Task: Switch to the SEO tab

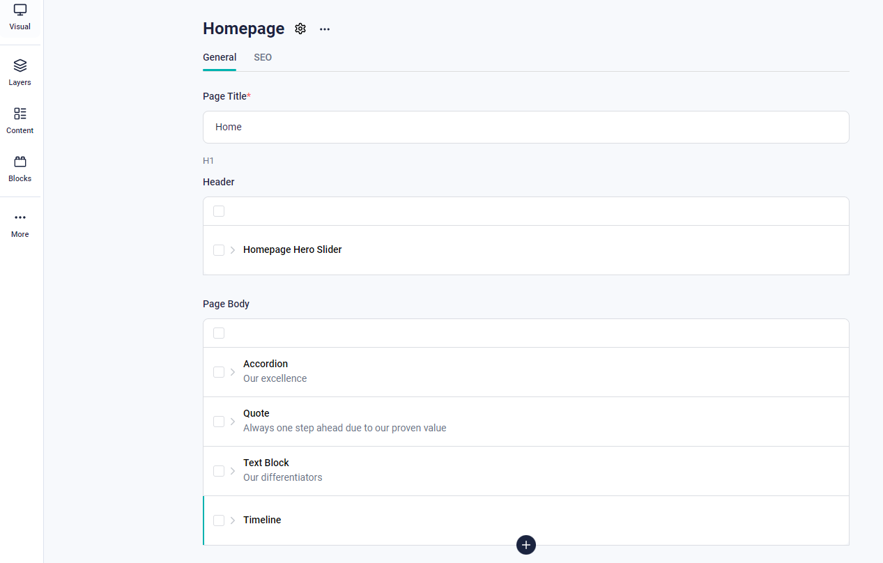Action: (263, 57)
